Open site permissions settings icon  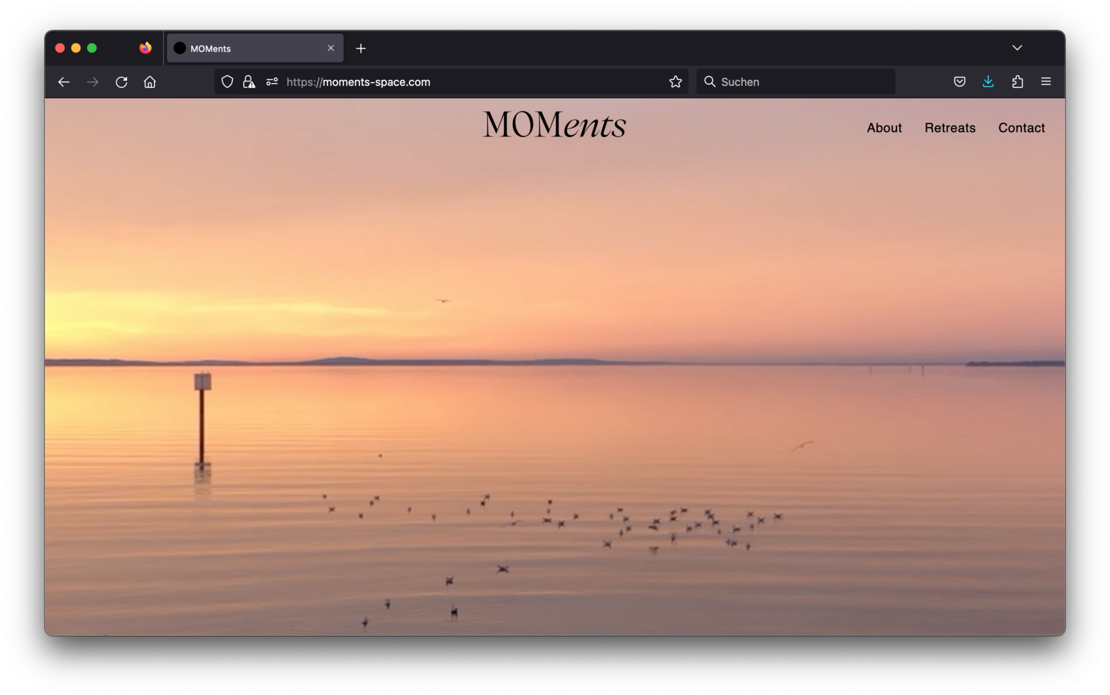[272, 82]
